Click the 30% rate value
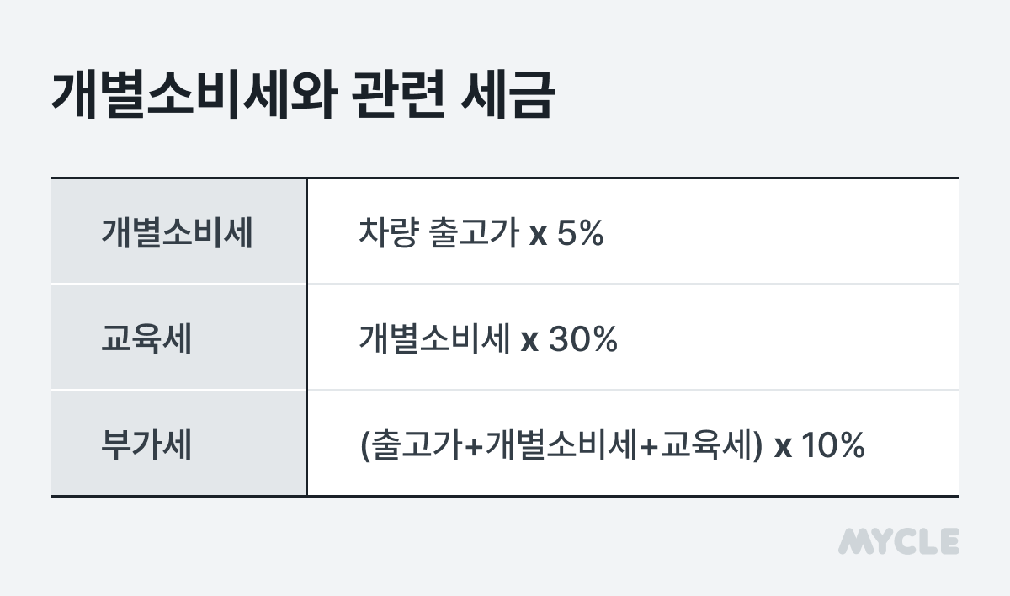This screenshot has width=1010, height=596. click(x=584, y=340)
